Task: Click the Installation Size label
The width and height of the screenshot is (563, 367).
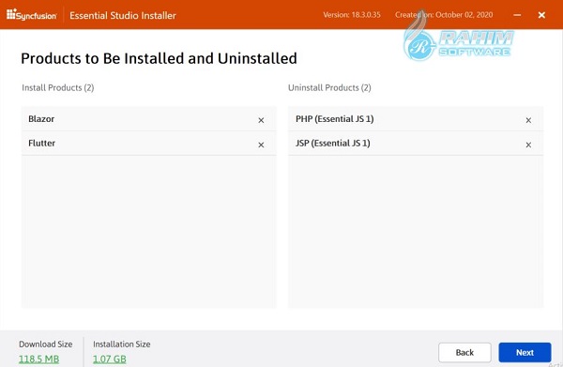Action: (122, 344)
